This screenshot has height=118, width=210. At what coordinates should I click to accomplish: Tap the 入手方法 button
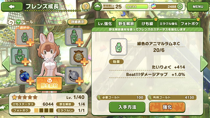click(x=127, y=107)
